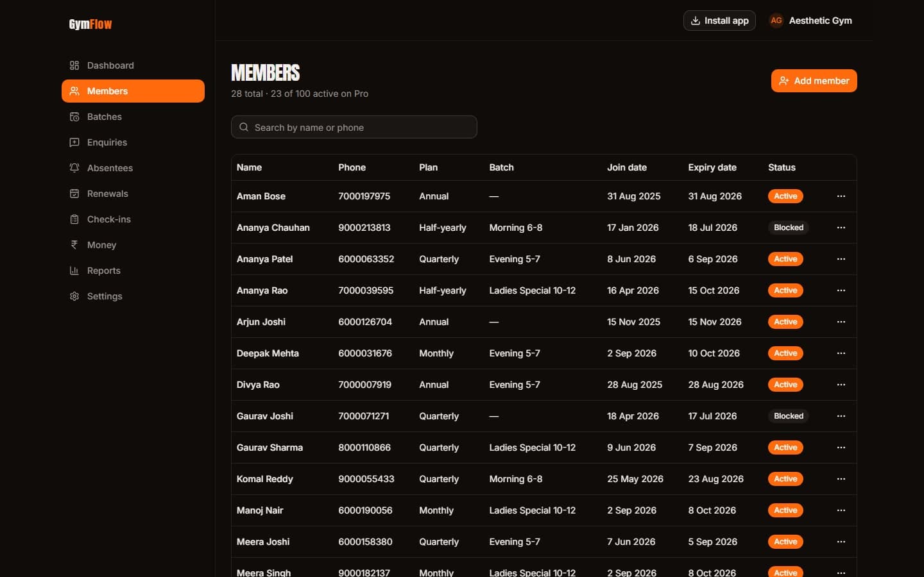The width and height of the screenshot is (924, 577).
Task: Click Install app button
Action: tap(719, 21)
